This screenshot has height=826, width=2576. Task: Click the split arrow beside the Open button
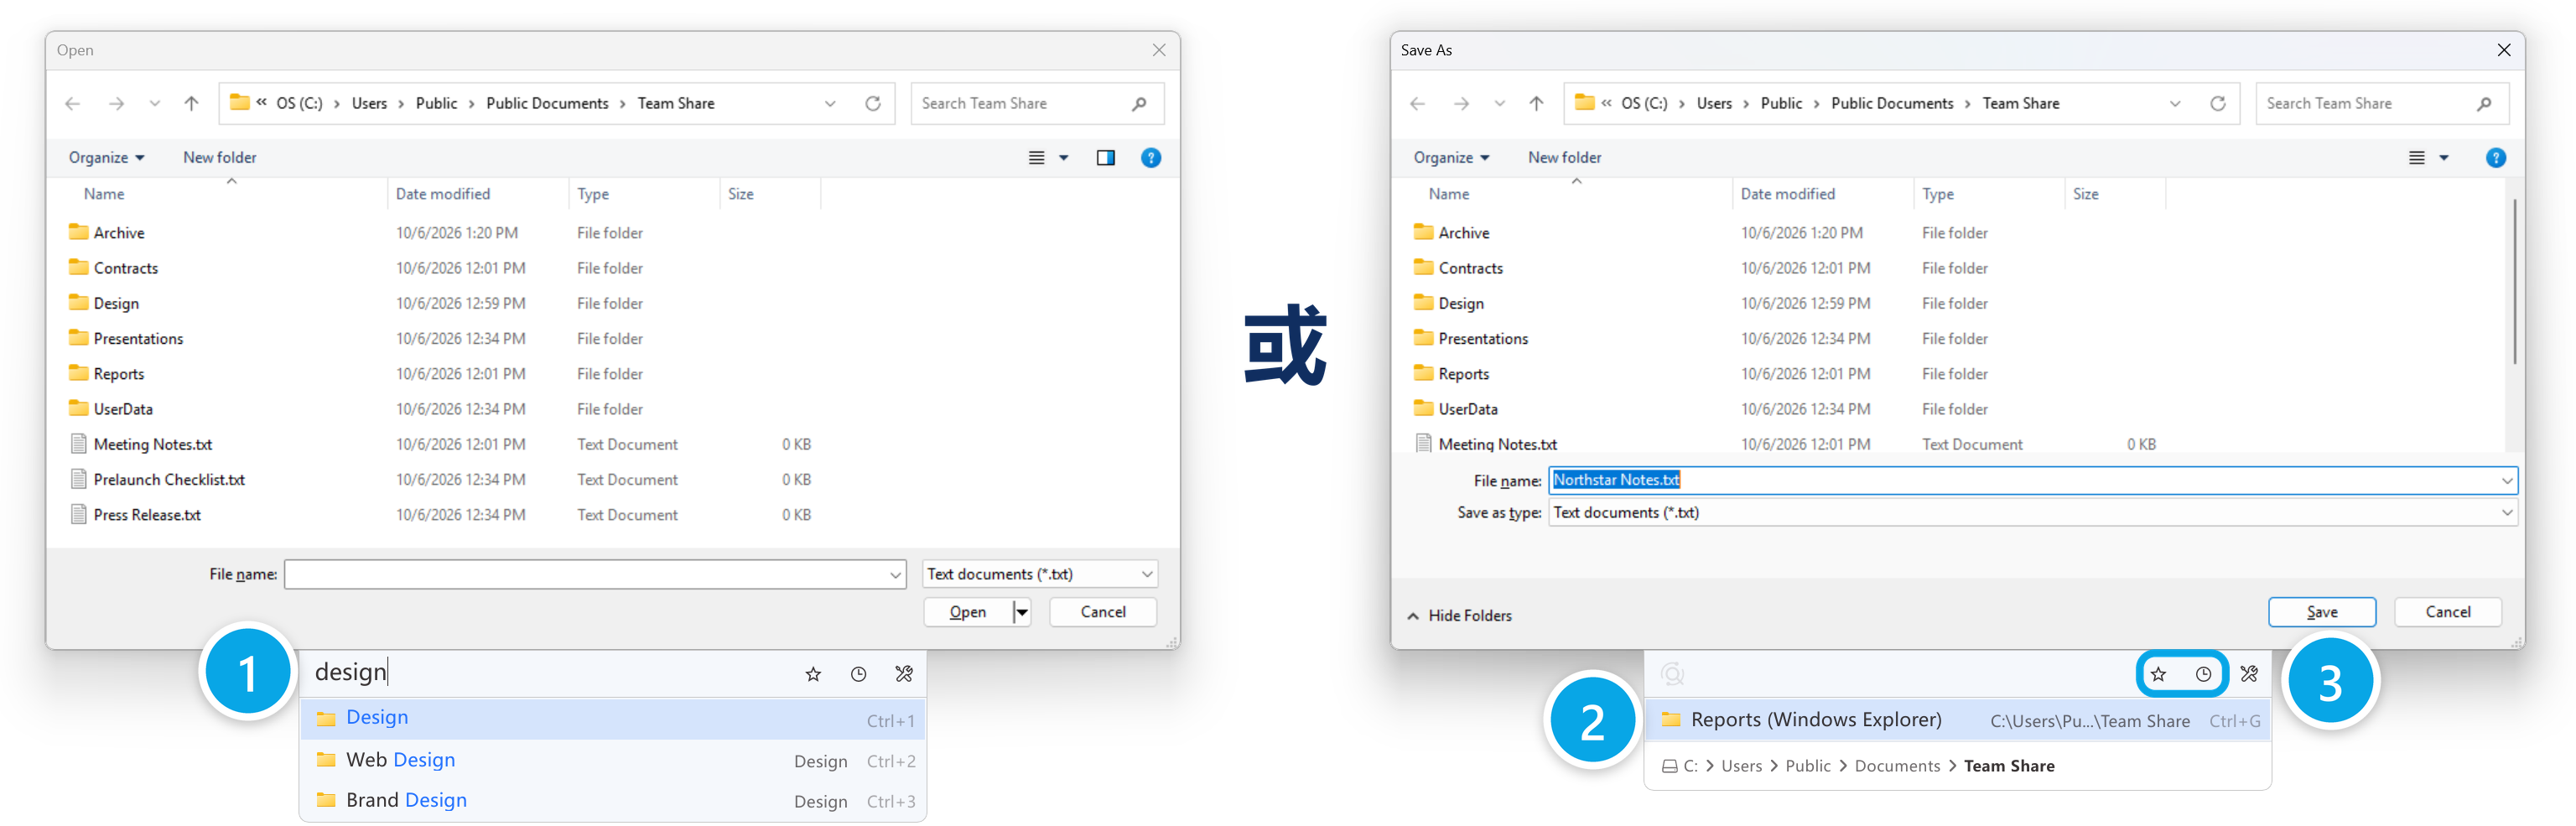click(1021, 612)
